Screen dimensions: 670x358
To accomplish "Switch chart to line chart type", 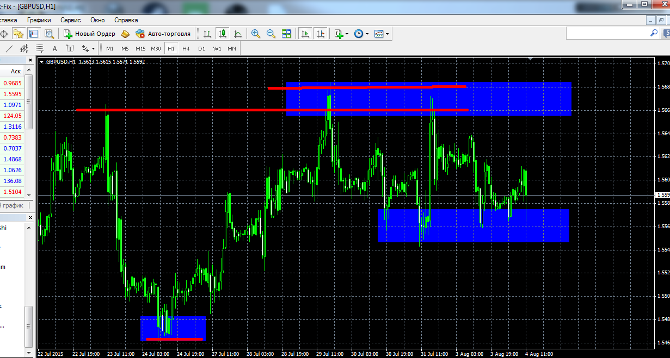I will [237, 34].
